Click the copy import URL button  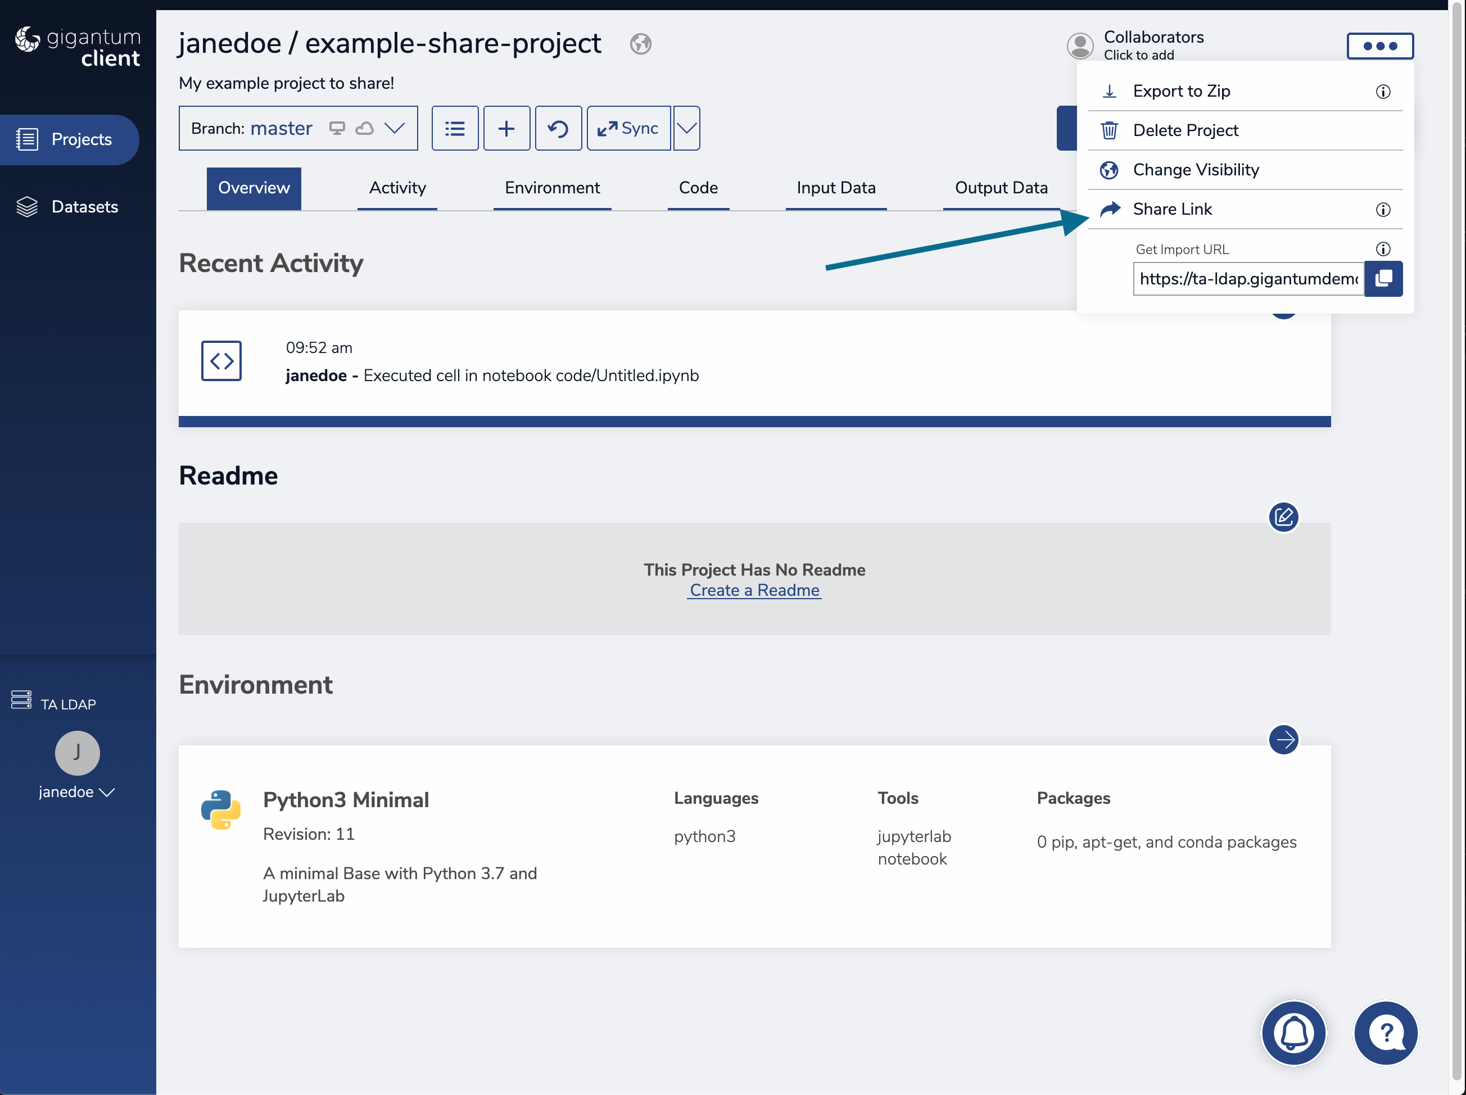[1383, 278]
